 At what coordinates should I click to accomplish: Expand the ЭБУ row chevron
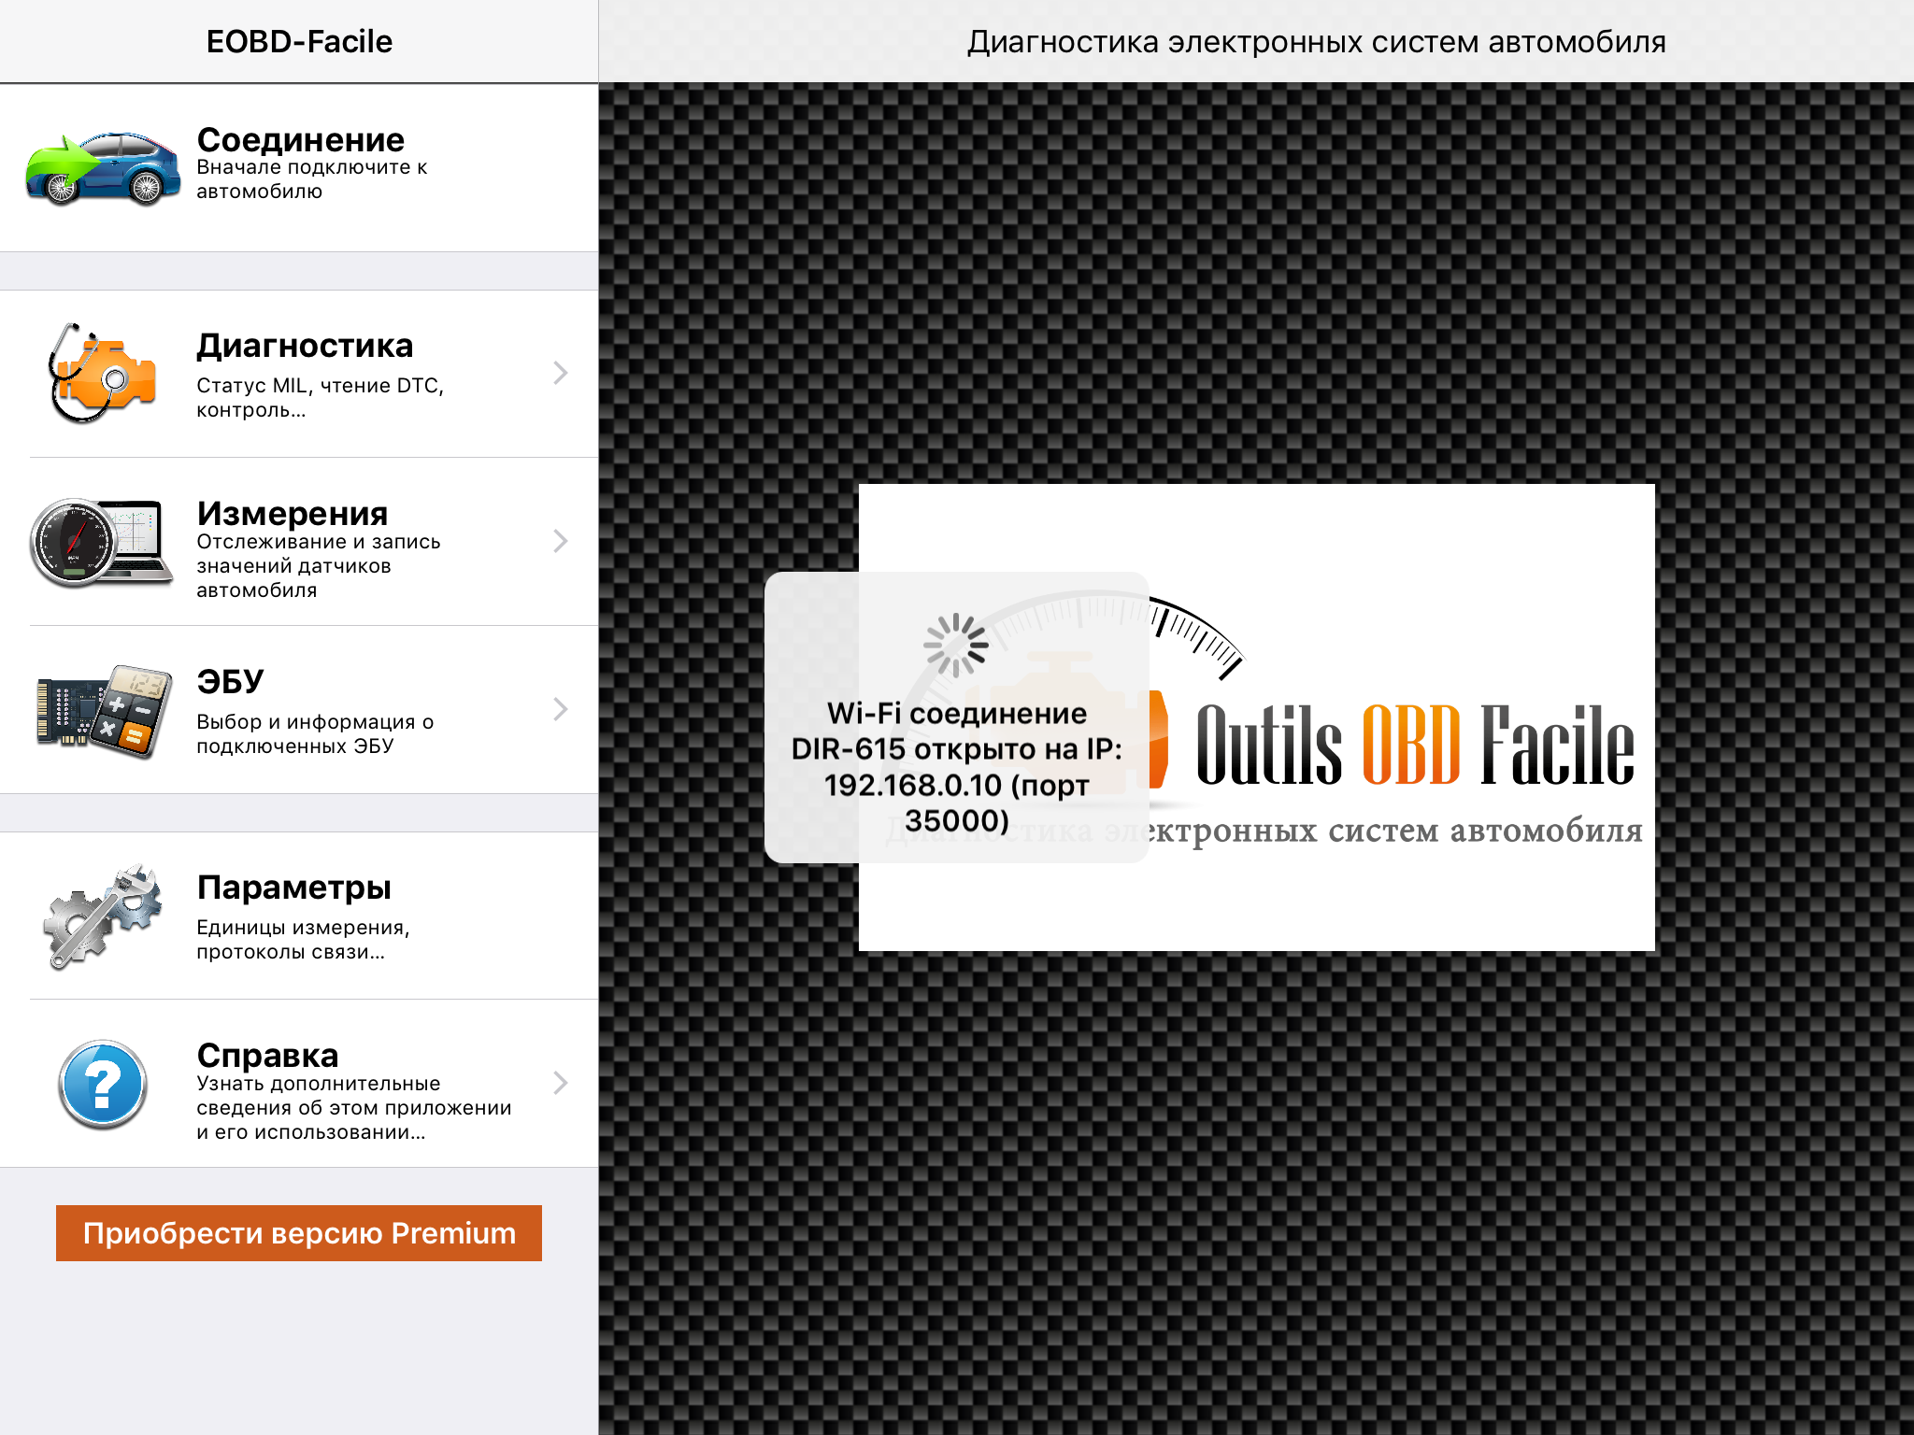pyautogui.click(x=560, y=709)
